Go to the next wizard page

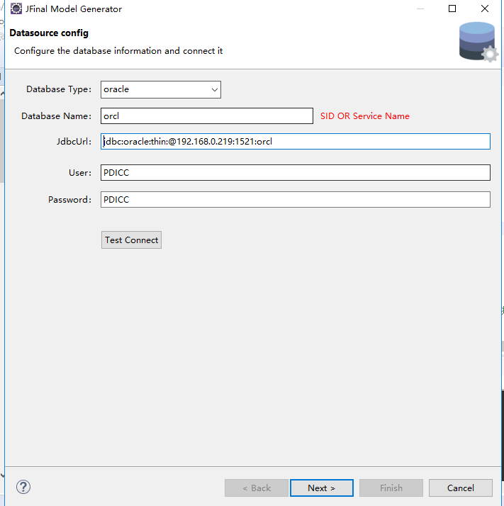[322, 488]
